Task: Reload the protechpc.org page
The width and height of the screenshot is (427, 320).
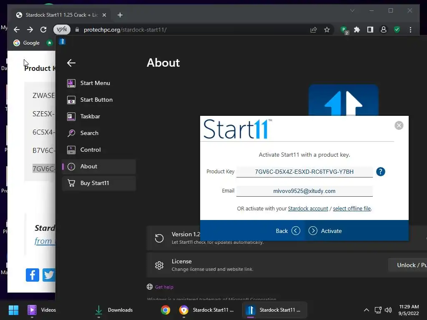Action: [x=43, y=30]
